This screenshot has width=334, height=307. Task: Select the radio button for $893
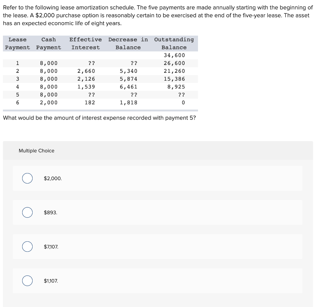tap(27, 212)
